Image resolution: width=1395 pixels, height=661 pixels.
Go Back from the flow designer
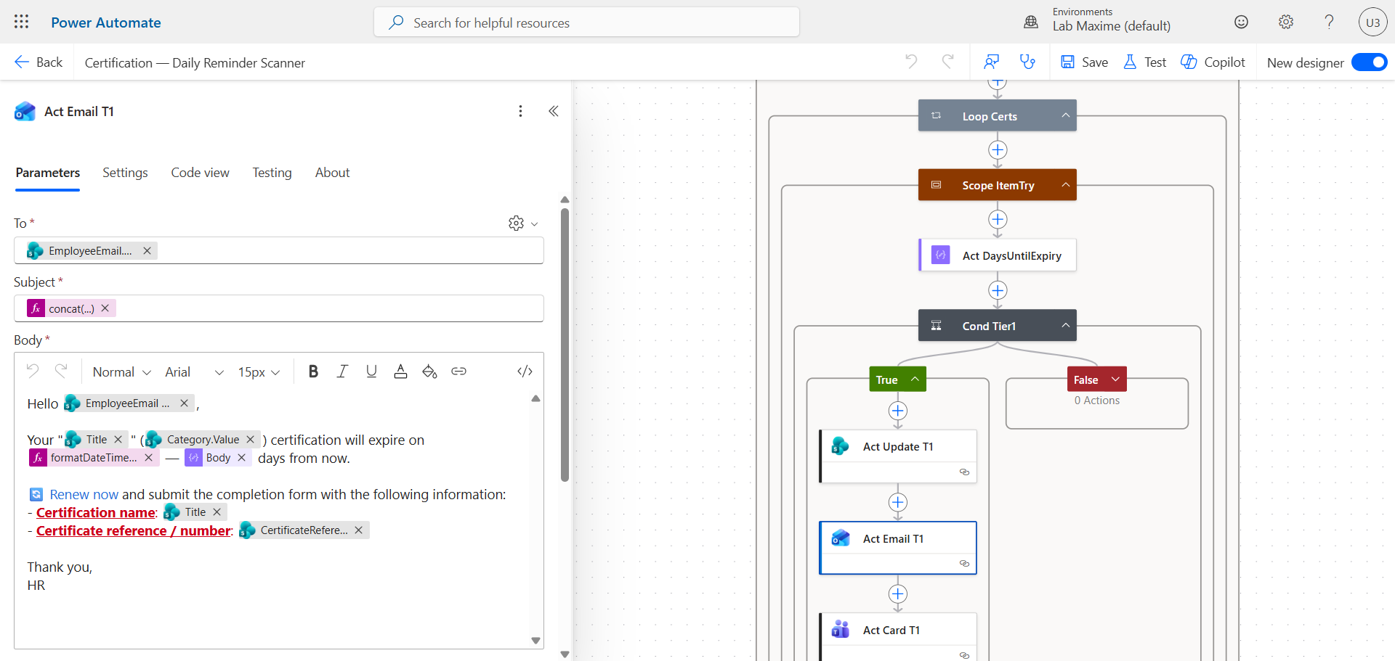[x=39, y=62]
